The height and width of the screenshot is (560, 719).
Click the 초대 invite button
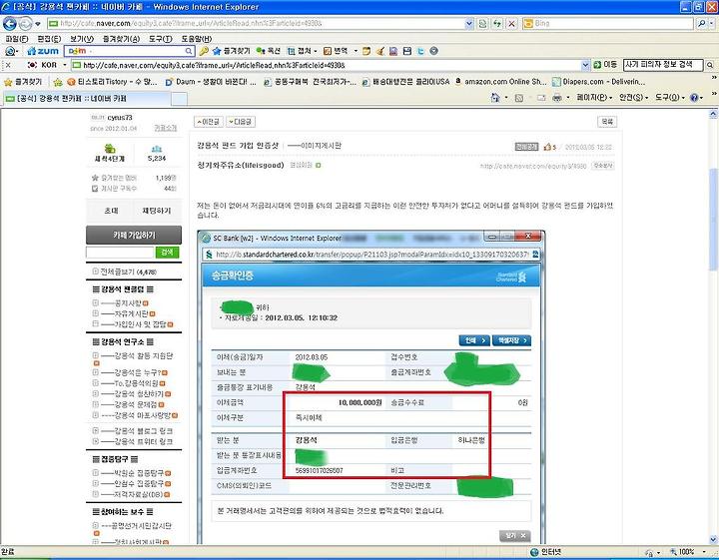[111, 211]
